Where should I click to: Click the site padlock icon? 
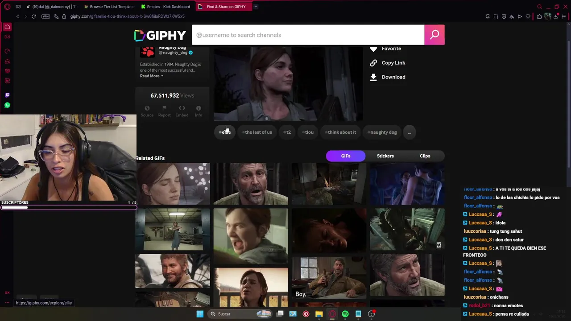tap(64, 16)
